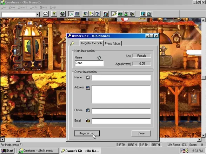Click the gravestone icon in toolbar
206x154 pixels.
[x=149, y=14]
